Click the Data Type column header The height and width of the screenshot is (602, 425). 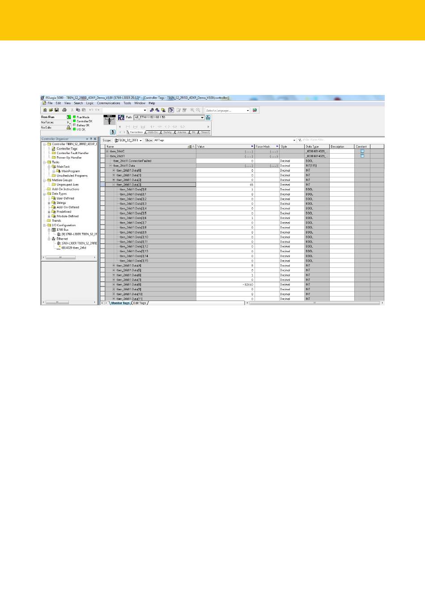pos(317,146)
